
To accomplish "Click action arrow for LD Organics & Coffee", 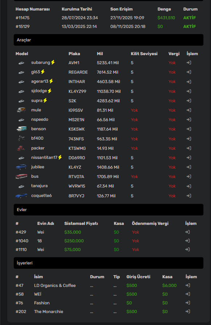I will pyautogui.click(x=187, y=285).
